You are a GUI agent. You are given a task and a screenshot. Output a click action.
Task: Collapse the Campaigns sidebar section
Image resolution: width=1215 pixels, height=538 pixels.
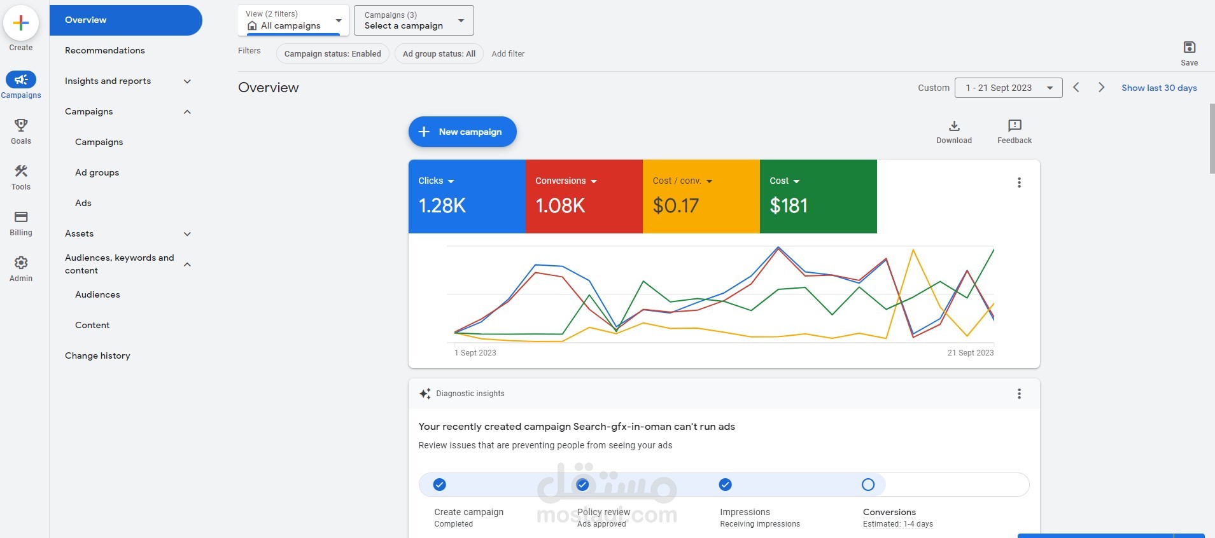(187, 112)
